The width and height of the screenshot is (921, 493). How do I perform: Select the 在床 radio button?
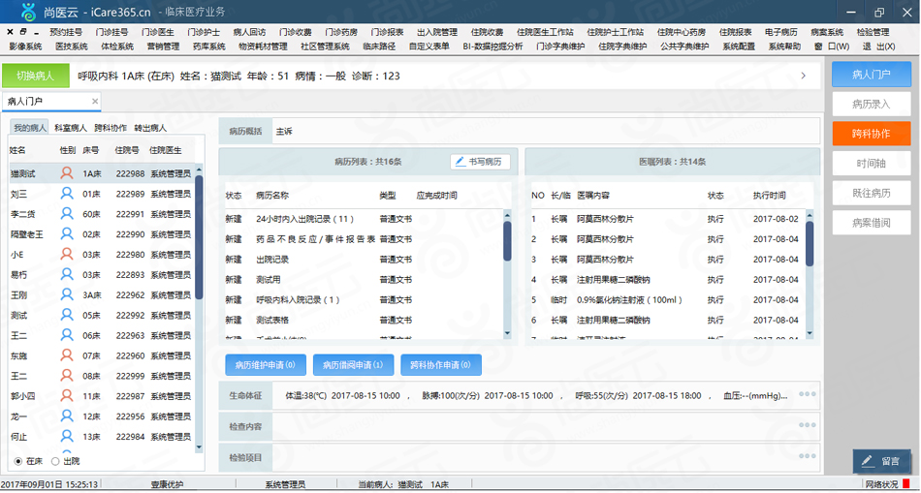click(x=17, y=461)
